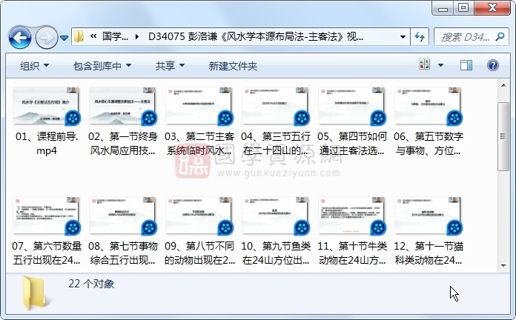Click file name 02、第一节终身 风水局应用技...
This screenshot has width=516, height=320.
pyautogui.click(x=123, y=143)
